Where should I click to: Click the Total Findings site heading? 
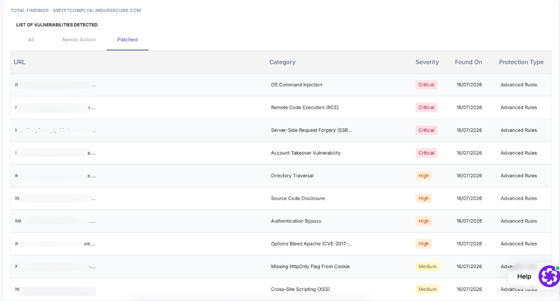(75, 11)
